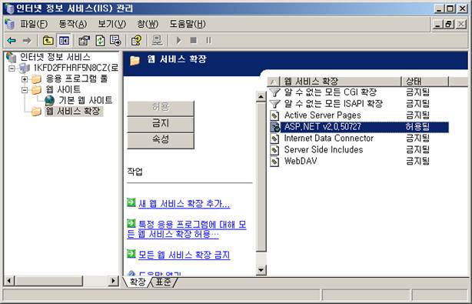Open the 동작(A) menu
This screenshot has height=304, width=472.
73,24
